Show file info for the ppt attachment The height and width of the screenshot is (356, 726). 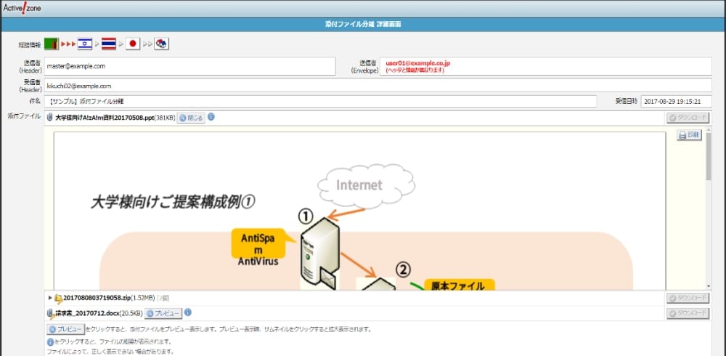tap(211, 116)
